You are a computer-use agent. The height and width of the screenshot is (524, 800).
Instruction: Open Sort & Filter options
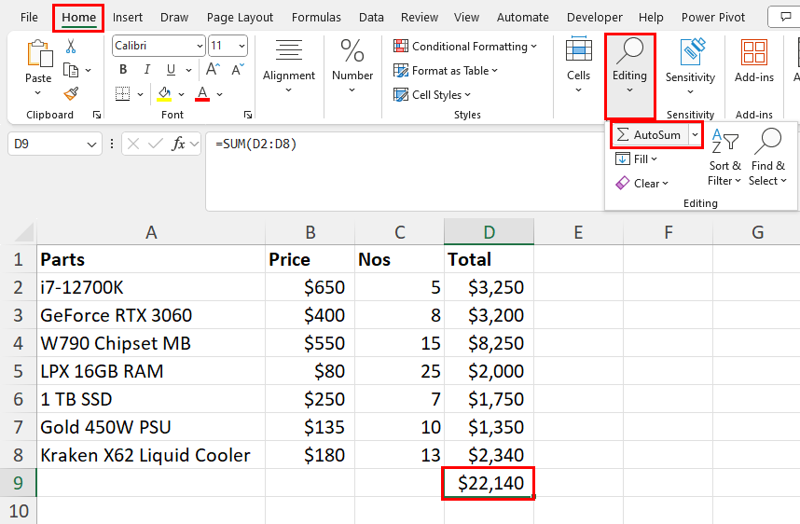(x=724, y=158)
